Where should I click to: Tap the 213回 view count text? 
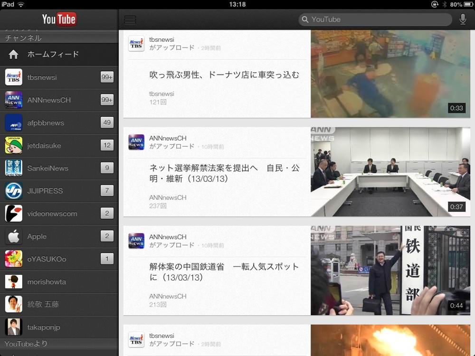(158, 305)
